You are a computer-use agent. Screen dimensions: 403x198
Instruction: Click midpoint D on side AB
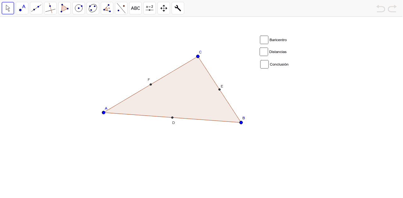pos(172,117)
